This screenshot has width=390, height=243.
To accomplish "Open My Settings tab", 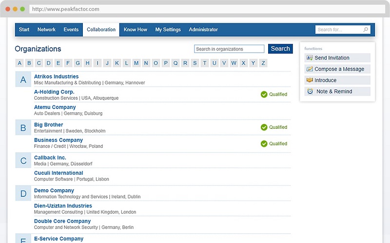I will 168,30.
